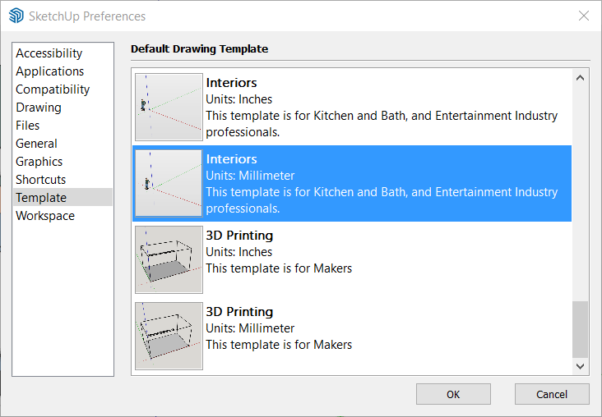This screenshot has height=417, width=602.
Task: Click the scroll up arrow of template list
Action: (580, 78)
